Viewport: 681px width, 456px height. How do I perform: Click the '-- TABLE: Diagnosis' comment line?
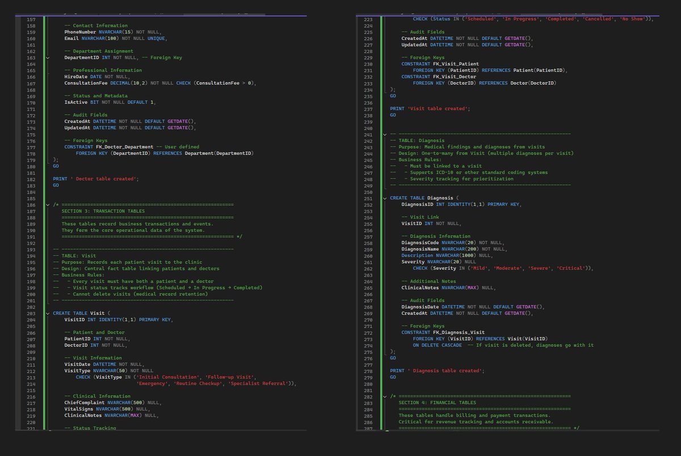coord(418,141)
